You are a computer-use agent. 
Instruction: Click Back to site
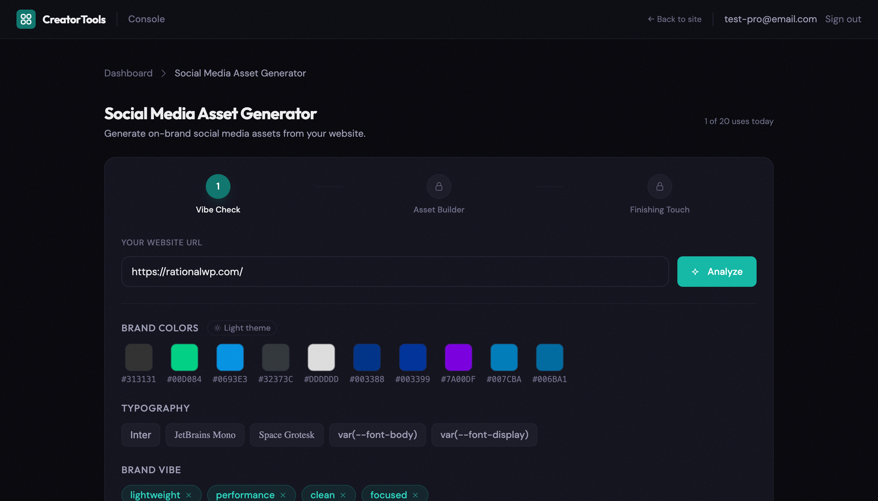[675, 19]
